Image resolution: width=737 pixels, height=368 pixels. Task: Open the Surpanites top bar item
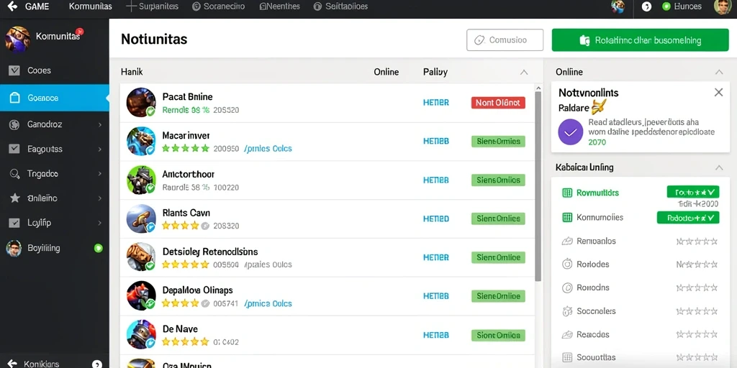point(153,6)
